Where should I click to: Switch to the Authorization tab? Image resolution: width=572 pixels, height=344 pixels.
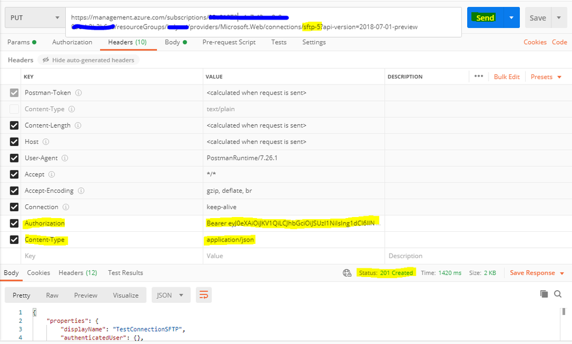[x=72, y=42]
